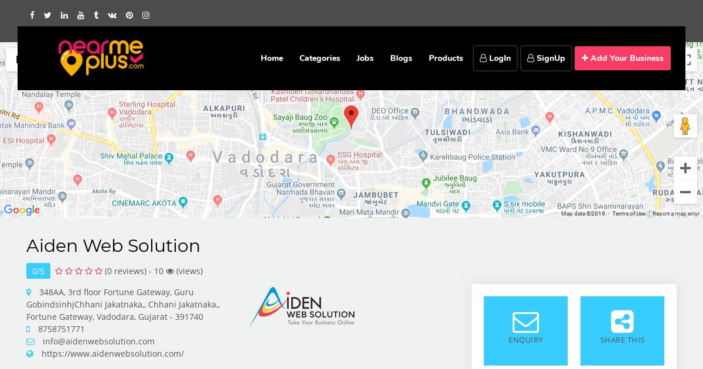Click Mandvi Gate map marker

click(466, 206)
